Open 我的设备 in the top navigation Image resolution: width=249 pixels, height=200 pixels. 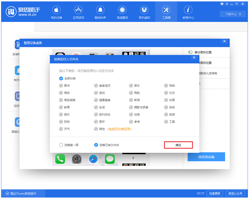(56, 12)
